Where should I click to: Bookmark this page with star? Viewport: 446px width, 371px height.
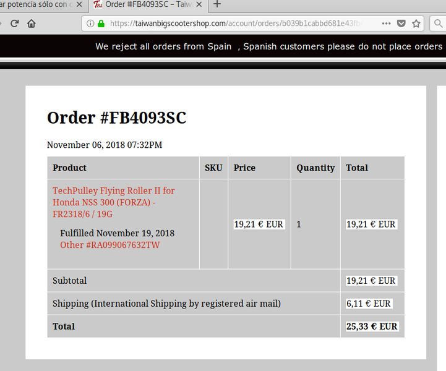pyautogui.click(x=416, y=23)
